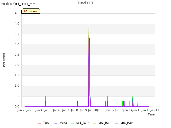171x128 pixels.
Task: Toggle the Tonzi series in legend
Action: (44, 123)
